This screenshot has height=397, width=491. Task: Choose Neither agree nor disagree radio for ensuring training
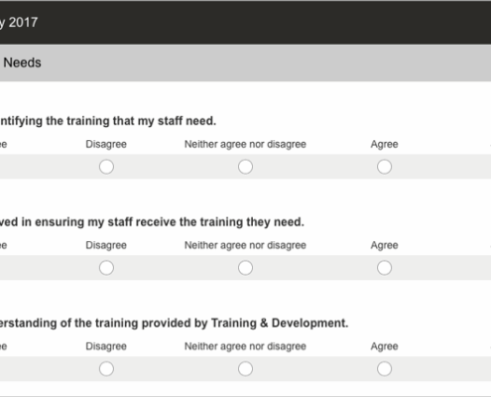pyautogui.click(x=245, y=268)
